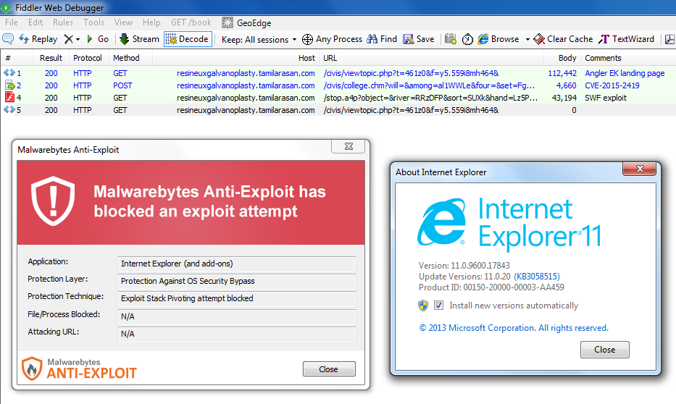Open the KB3058515 update link
This screenshot has width=676, height=404.
click(537, 277)
